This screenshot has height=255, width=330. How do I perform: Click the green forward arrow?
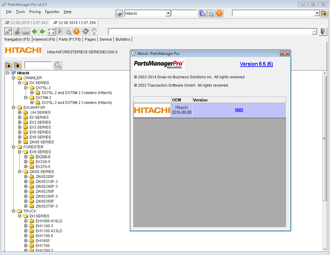click(43, 31)
